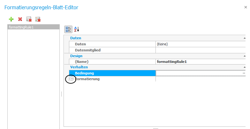Image resolution: width=250 pixels, height=129 pixels.
Task: Click the fourth toolbar icon with red X
Action: [38, 19]
